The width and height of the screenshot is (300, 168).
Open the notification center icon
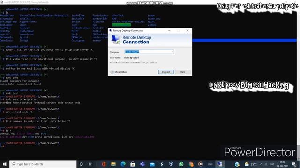(294, 164)
